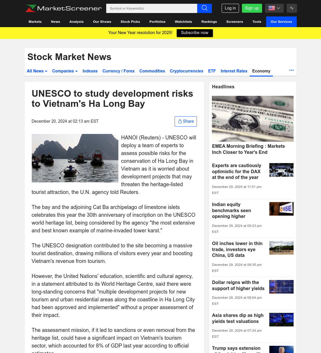Click the Log in button

click(x=230, y=8)
